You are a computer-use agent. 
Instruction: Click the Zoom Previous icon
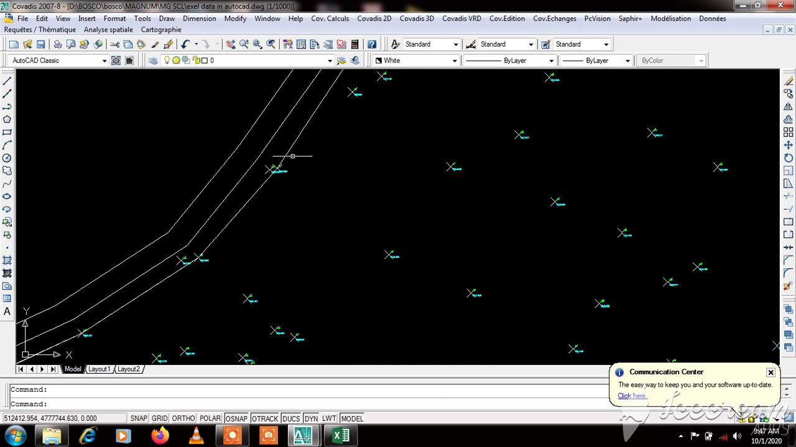(x=271, y=44)
